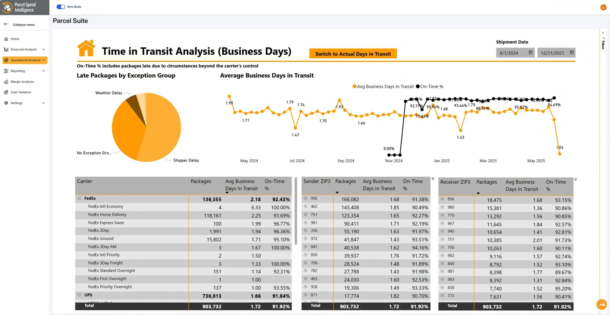Expand Sender ZIP3 462 row
The image size is (610, 315).
(x=305, y=206)
